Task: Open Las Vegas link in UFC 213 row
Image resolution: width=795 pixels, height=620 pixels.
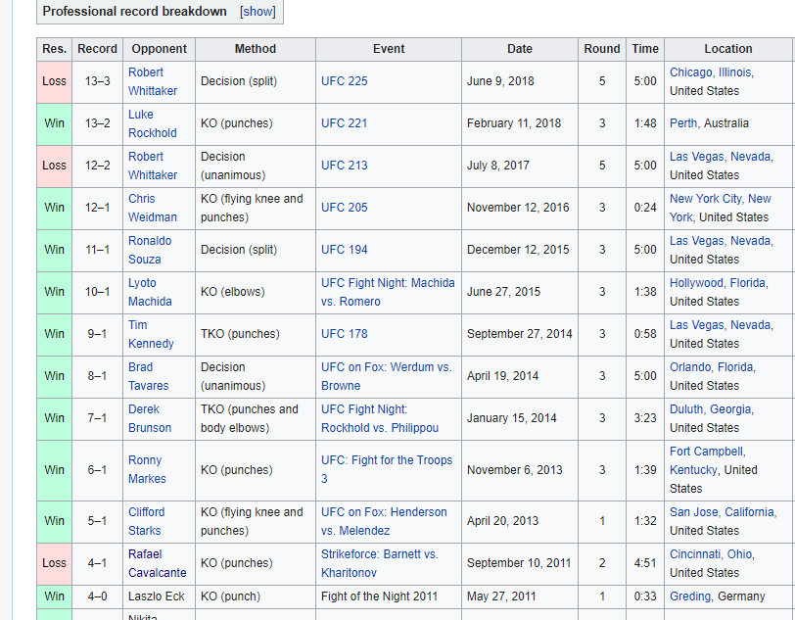Action: pyautogui.click(x=697, y=157)
